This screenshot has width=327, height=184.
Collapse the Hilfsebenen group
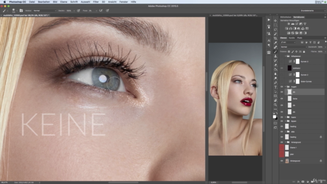click(x=285, y=56)
